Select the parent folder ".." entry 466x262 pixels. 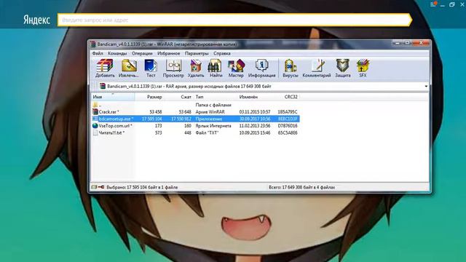(x=97, y=105)
